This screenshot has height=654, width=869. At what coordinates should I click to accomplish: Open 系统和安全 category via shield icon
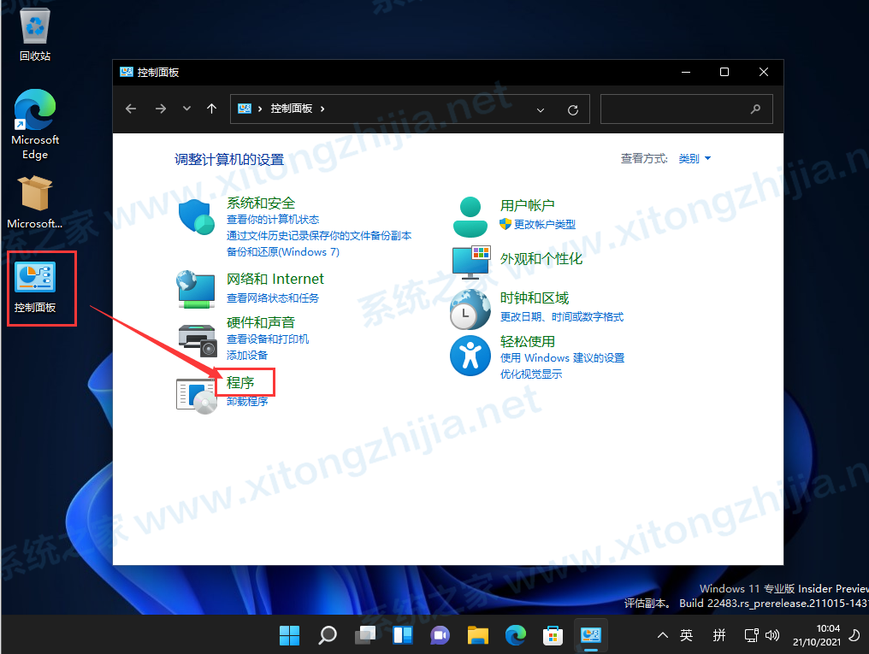pyautogui.click(x=196, y=217)
